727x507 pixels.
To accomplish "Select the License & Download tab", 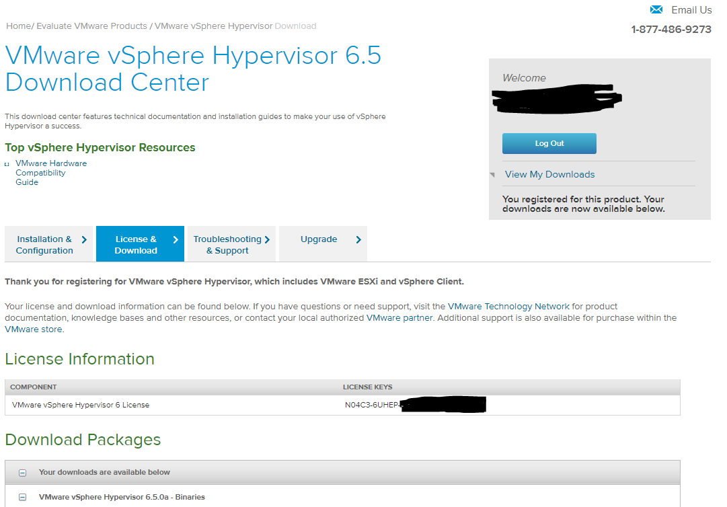I will (140, 244).
